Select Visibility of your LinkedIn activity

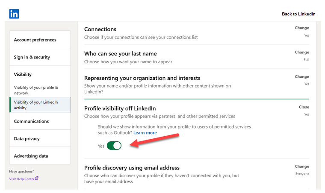pos(36,105)
